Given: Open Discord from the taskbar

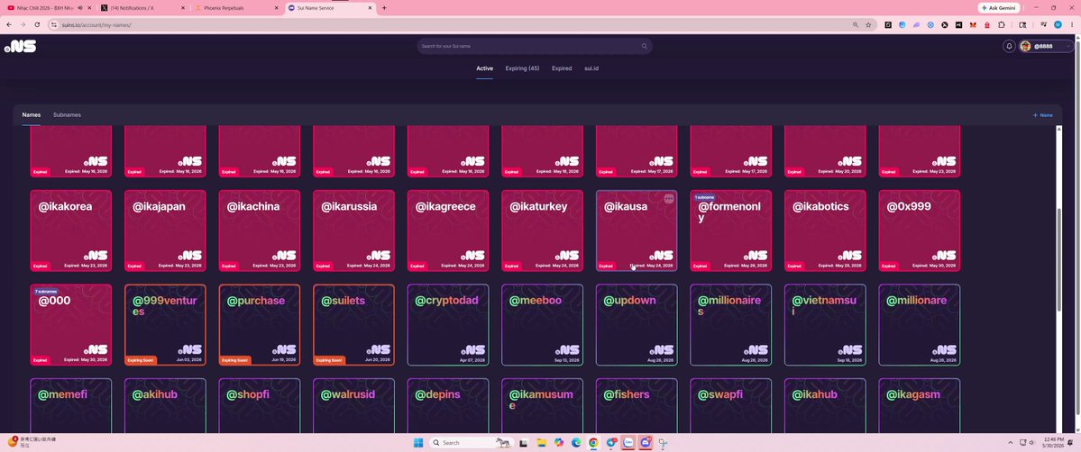Looking at the screenshot, I should pos(646,442).
